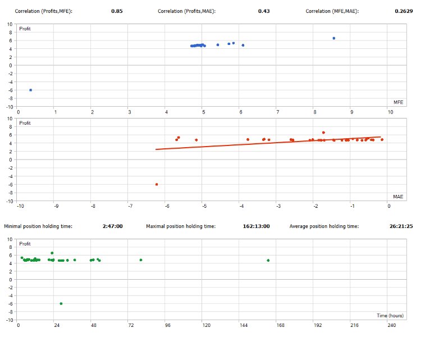Image resolution: width=425 pixels, height=337 pixels.
Task: Click the Correlation (Profits,MFE) label
Action: (x=43, y=11)
